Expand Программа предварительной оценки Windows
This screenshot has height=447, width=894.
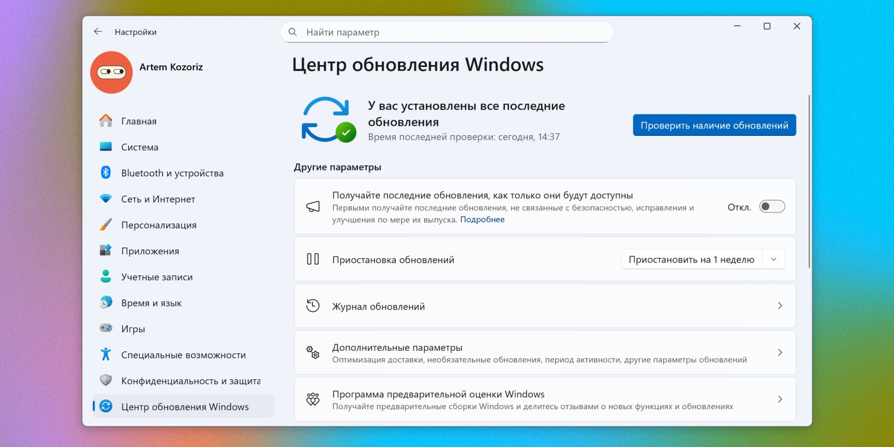pyautogui.click(x=781, y=399)
